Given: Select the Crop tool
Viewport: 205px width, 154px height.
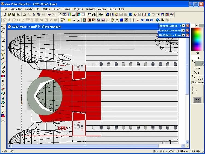Looking at the screenshot, I should (3, 41).
